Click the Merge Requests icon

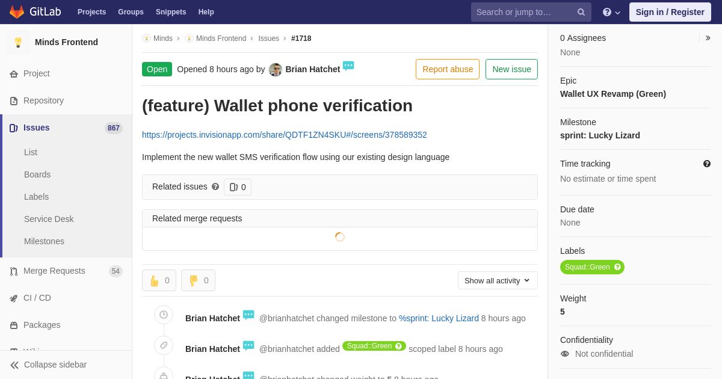14,271
